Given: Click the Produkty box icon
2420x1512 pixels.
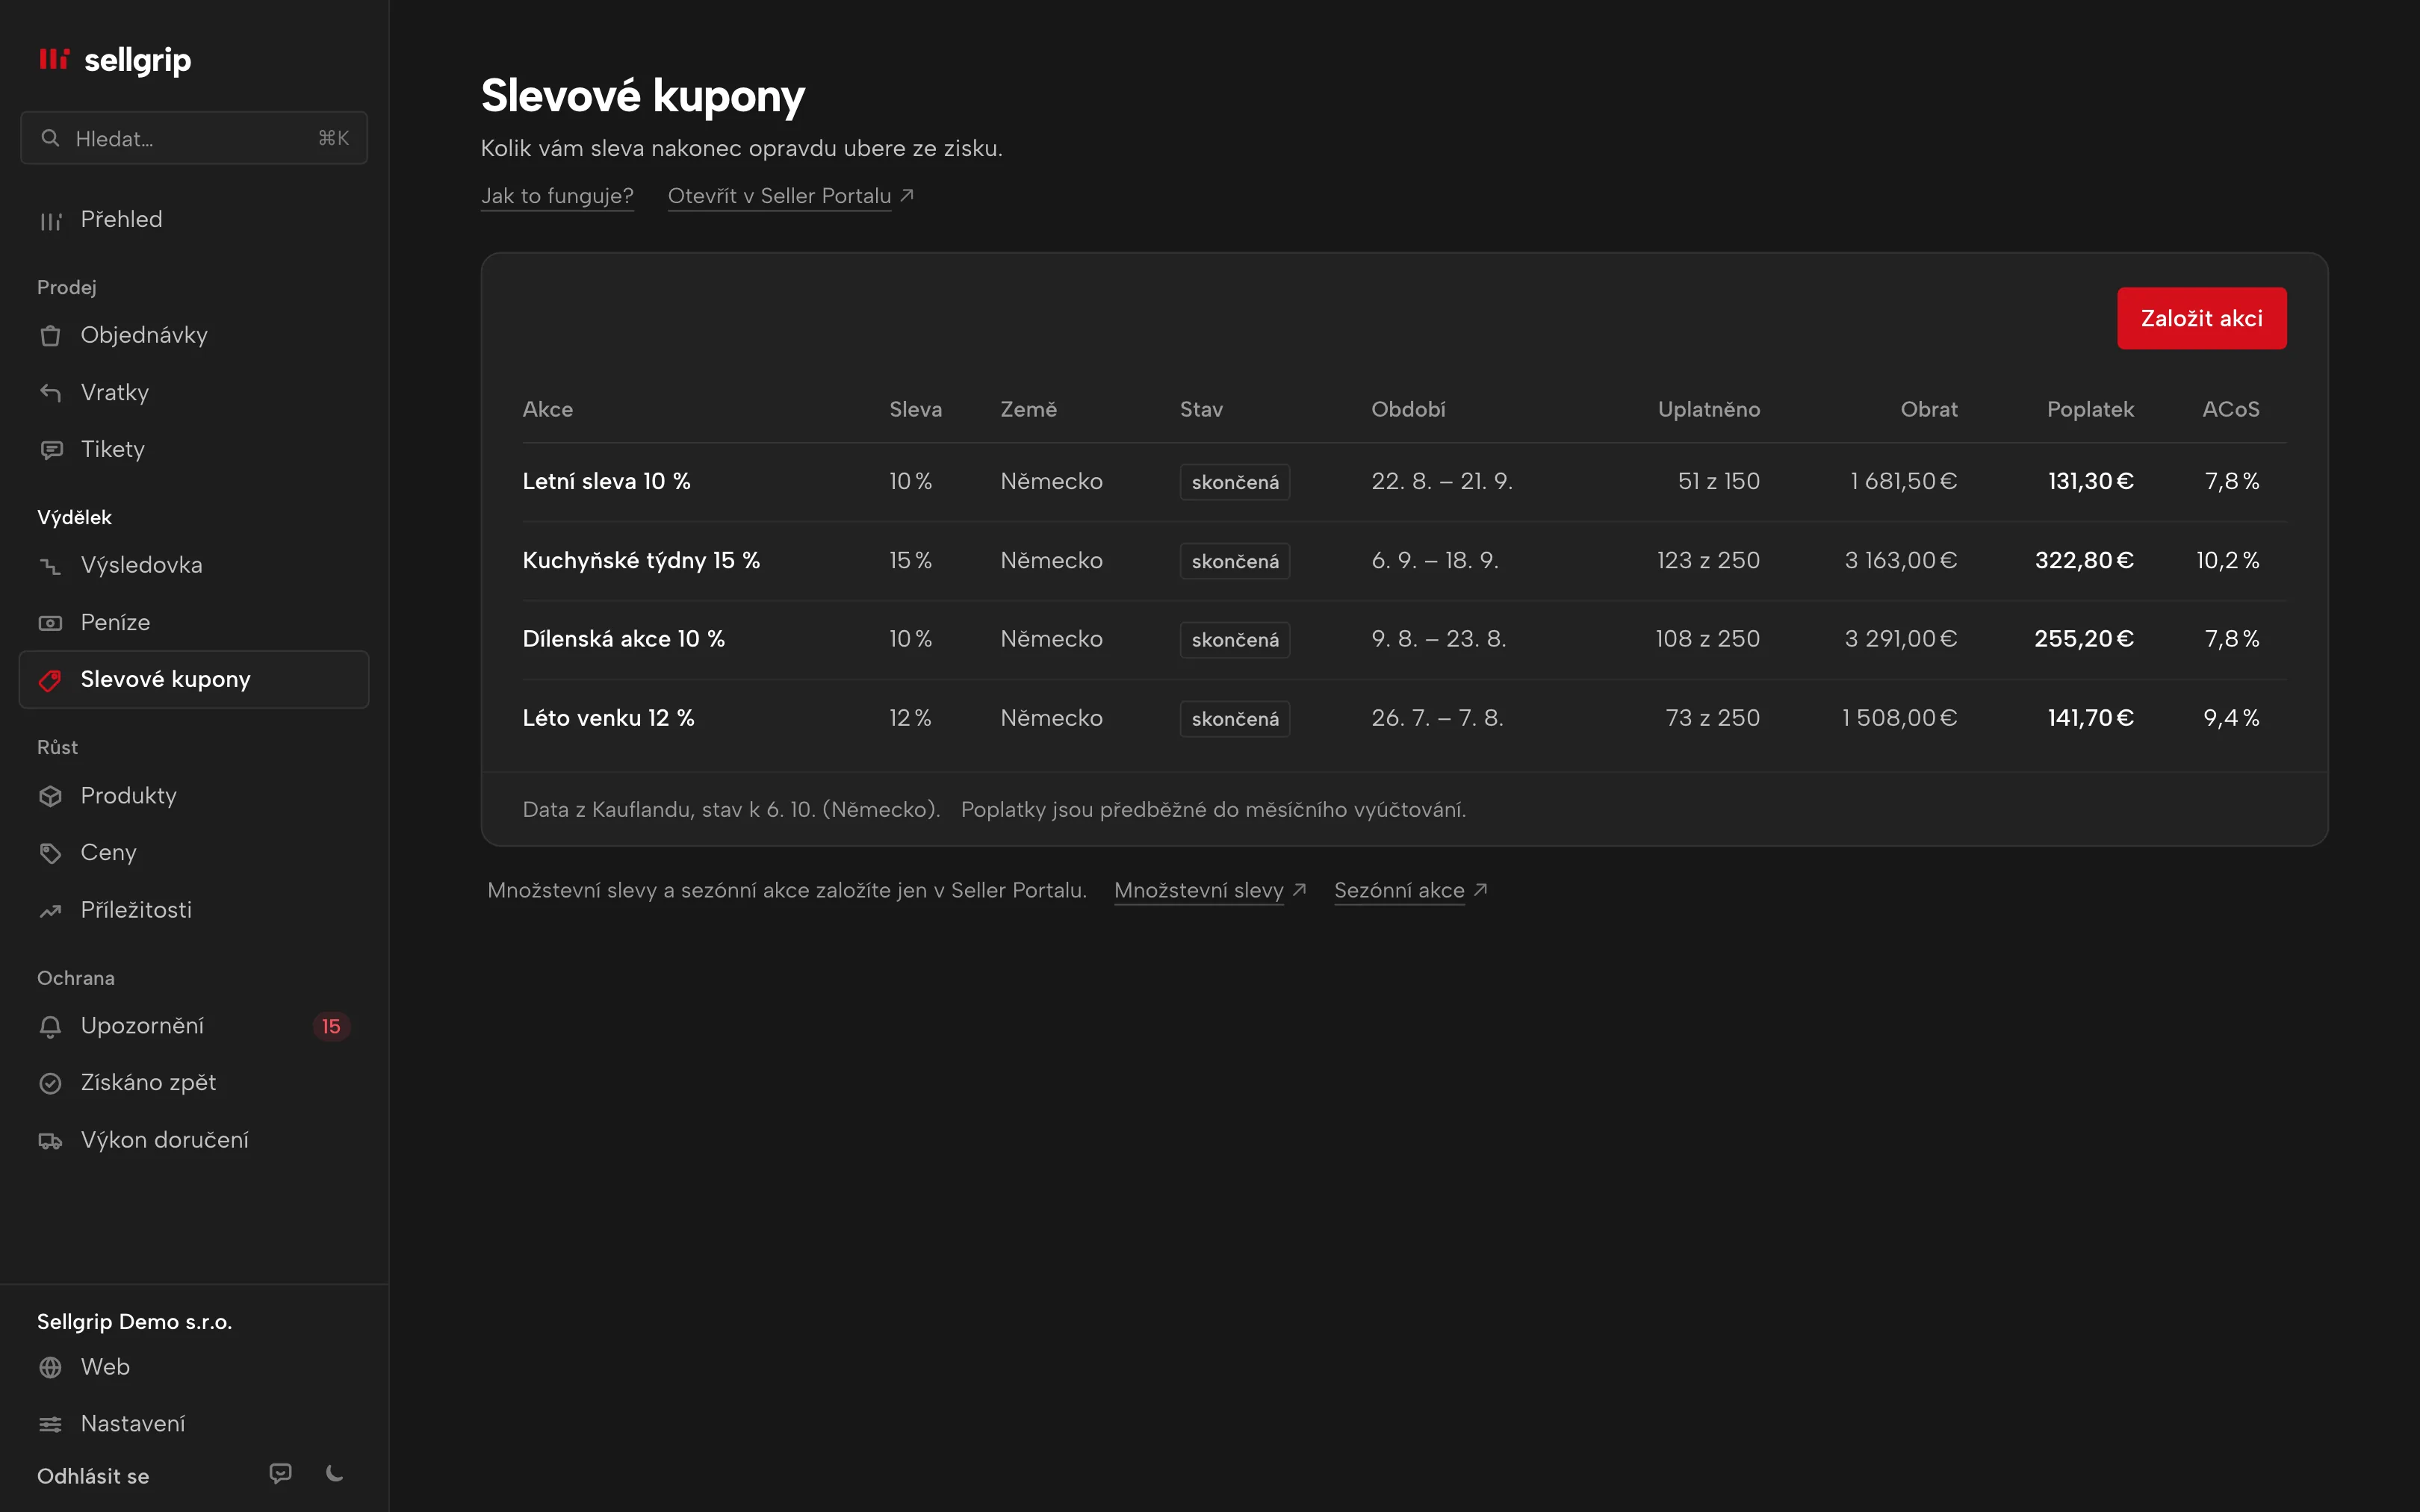Looking at the screenshot, I should point(50,796).
